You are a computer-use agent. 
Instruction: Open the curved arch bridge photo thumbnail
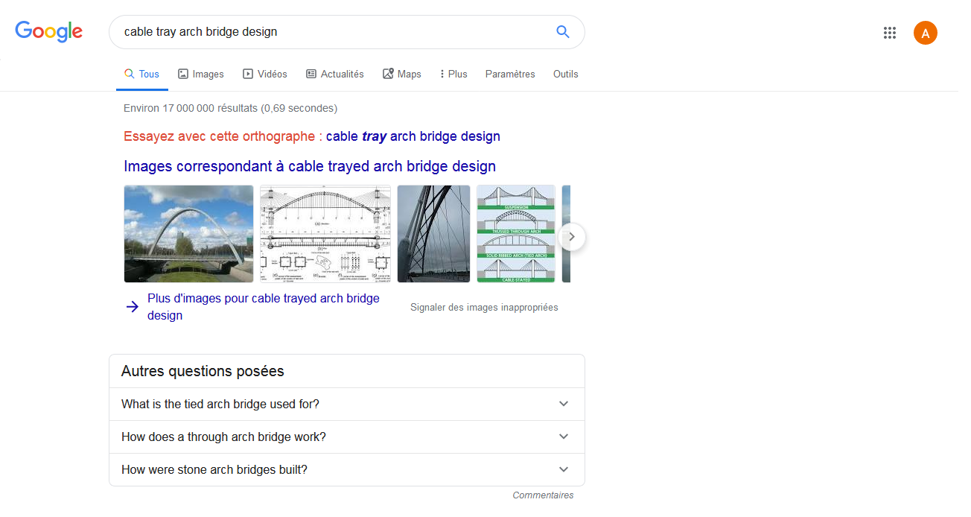pyautogui.click(x=188, y=234)
